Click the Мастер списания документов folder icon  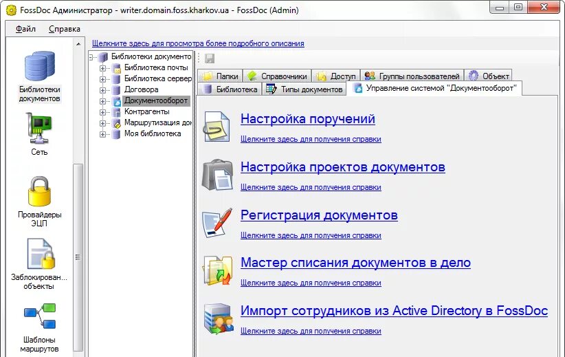[217, 270]
